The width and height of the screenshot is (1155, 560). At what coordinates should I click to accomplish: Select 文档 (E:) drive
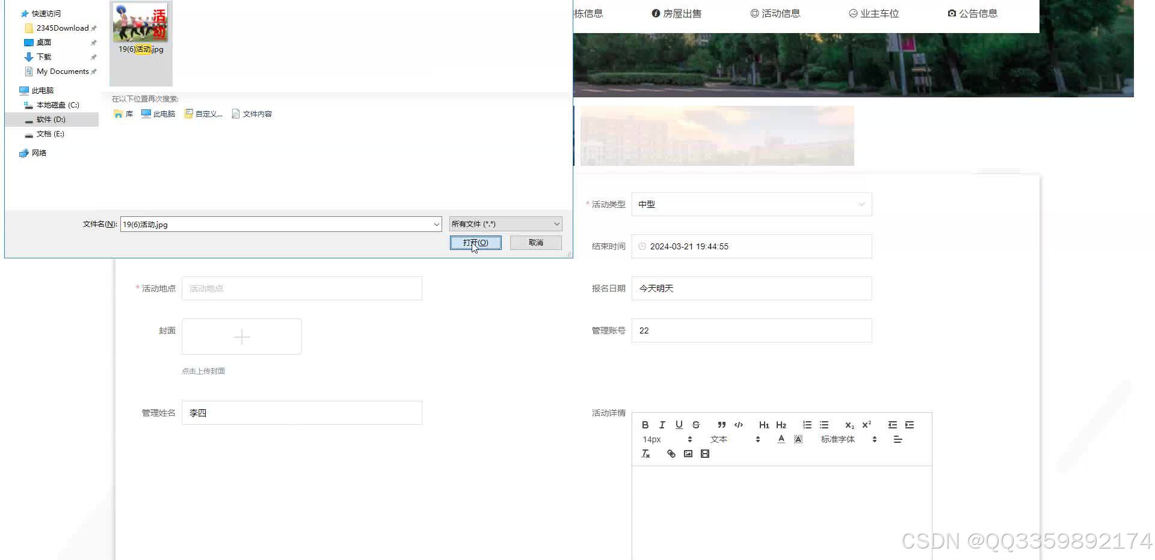(x=51, y=133)
